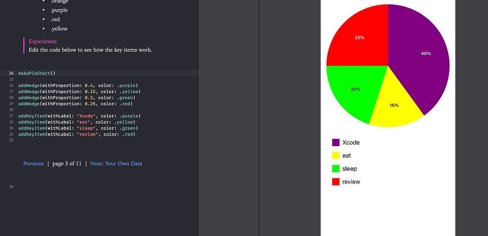Select the green 20% pie wedge
488x236 pixels.
[x=356, y=89]
